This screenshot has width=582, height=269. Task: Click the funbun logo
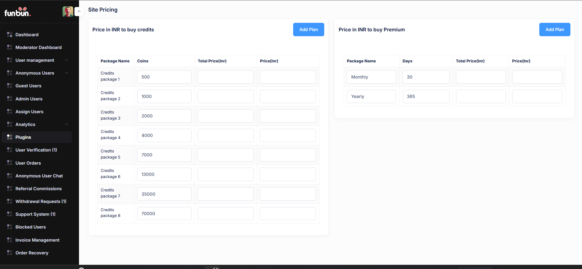(17, 12)
